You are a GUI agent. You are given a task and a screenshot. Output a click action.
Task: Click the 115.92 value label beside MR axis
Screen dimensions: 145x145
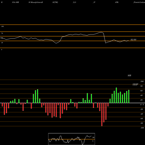pyautogui.click(x=135, y=84)
